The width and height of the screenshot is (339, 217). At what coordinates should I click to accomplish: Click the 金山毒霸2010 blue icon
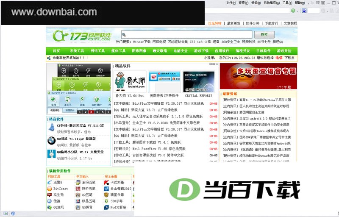(106, 189)
